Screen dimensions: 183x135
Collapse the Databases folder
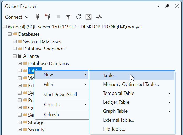tap(10, 34)
